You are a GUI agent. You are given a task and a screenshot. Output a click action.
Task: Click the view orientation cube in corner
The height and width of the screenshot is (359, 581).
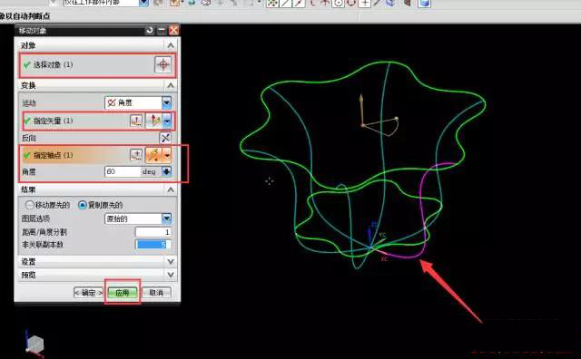tap(35, 344)
